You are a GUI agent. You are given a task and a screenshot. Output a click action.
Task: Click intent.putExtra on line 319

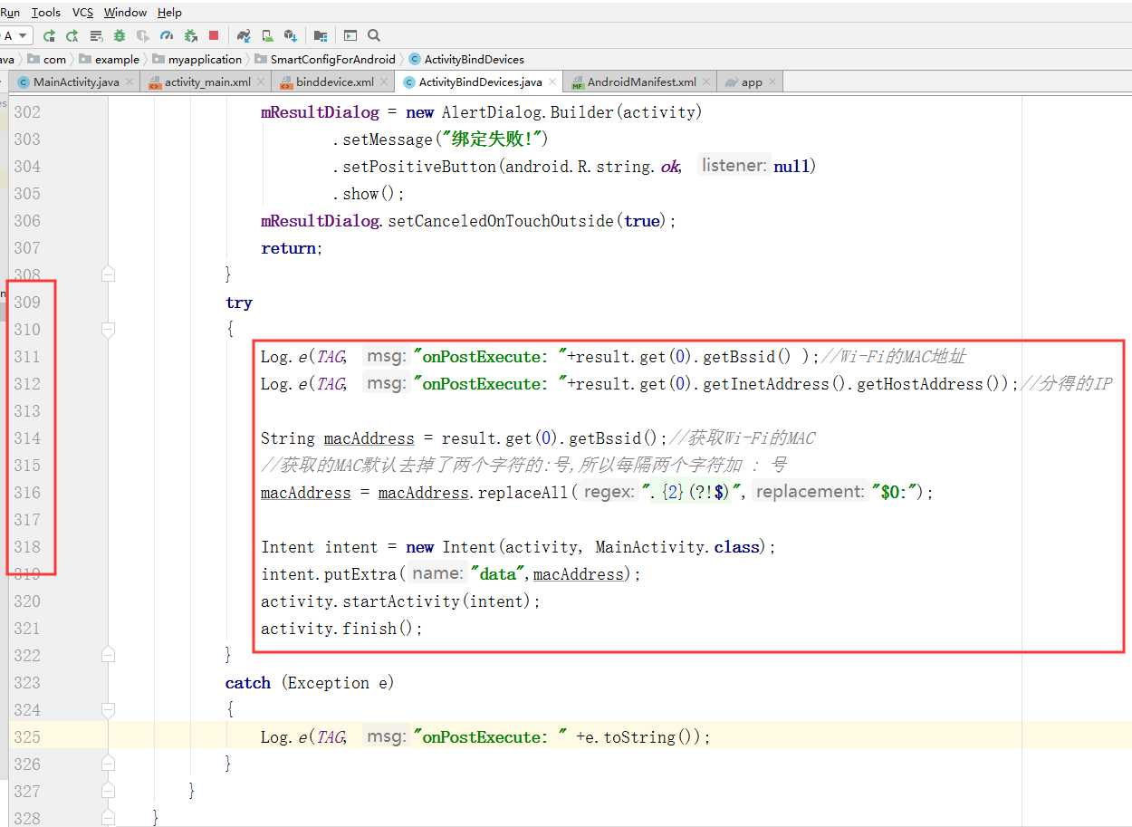[329, 574]
